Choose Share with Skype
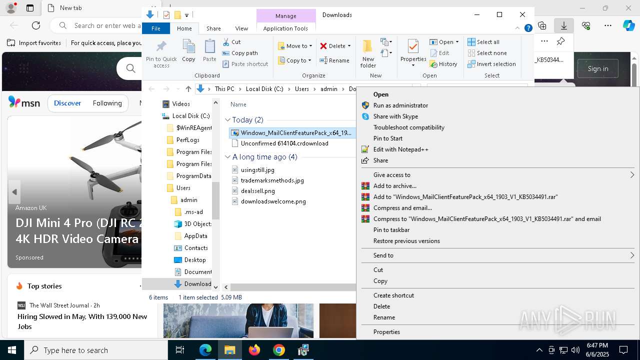The width and height of the screenshot is (640, 360). click(x=395, y=116)
